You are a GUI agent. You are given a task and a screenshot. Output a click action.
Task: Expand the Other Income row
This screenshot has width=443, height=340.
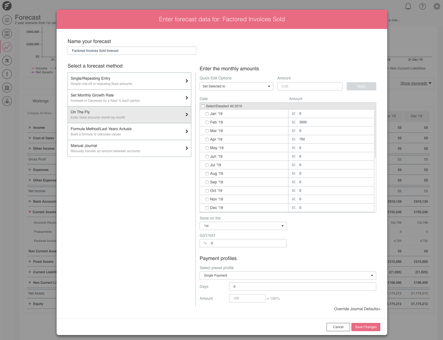point(30,148)
